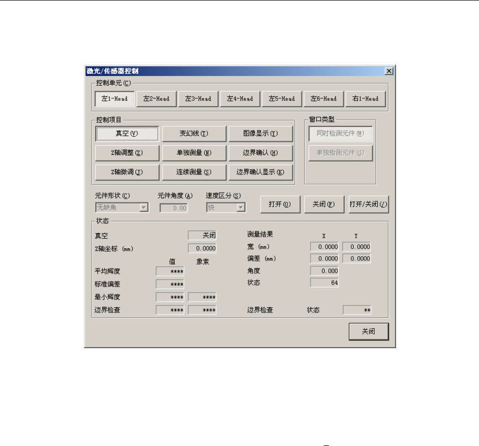Click the 真空 status field showing 关闭
Viewport: 479px width, 446px height.
click(x=202, y=235)
